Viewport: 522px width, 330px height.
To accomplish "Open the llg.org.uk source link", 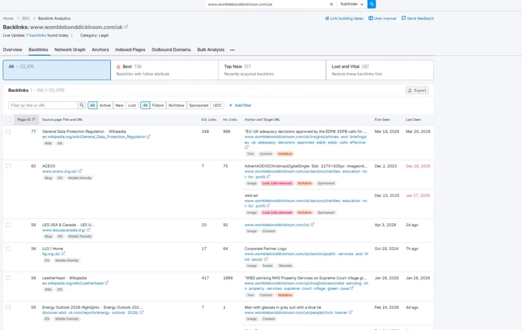I will pyautogui.click(x=51, y=253).
